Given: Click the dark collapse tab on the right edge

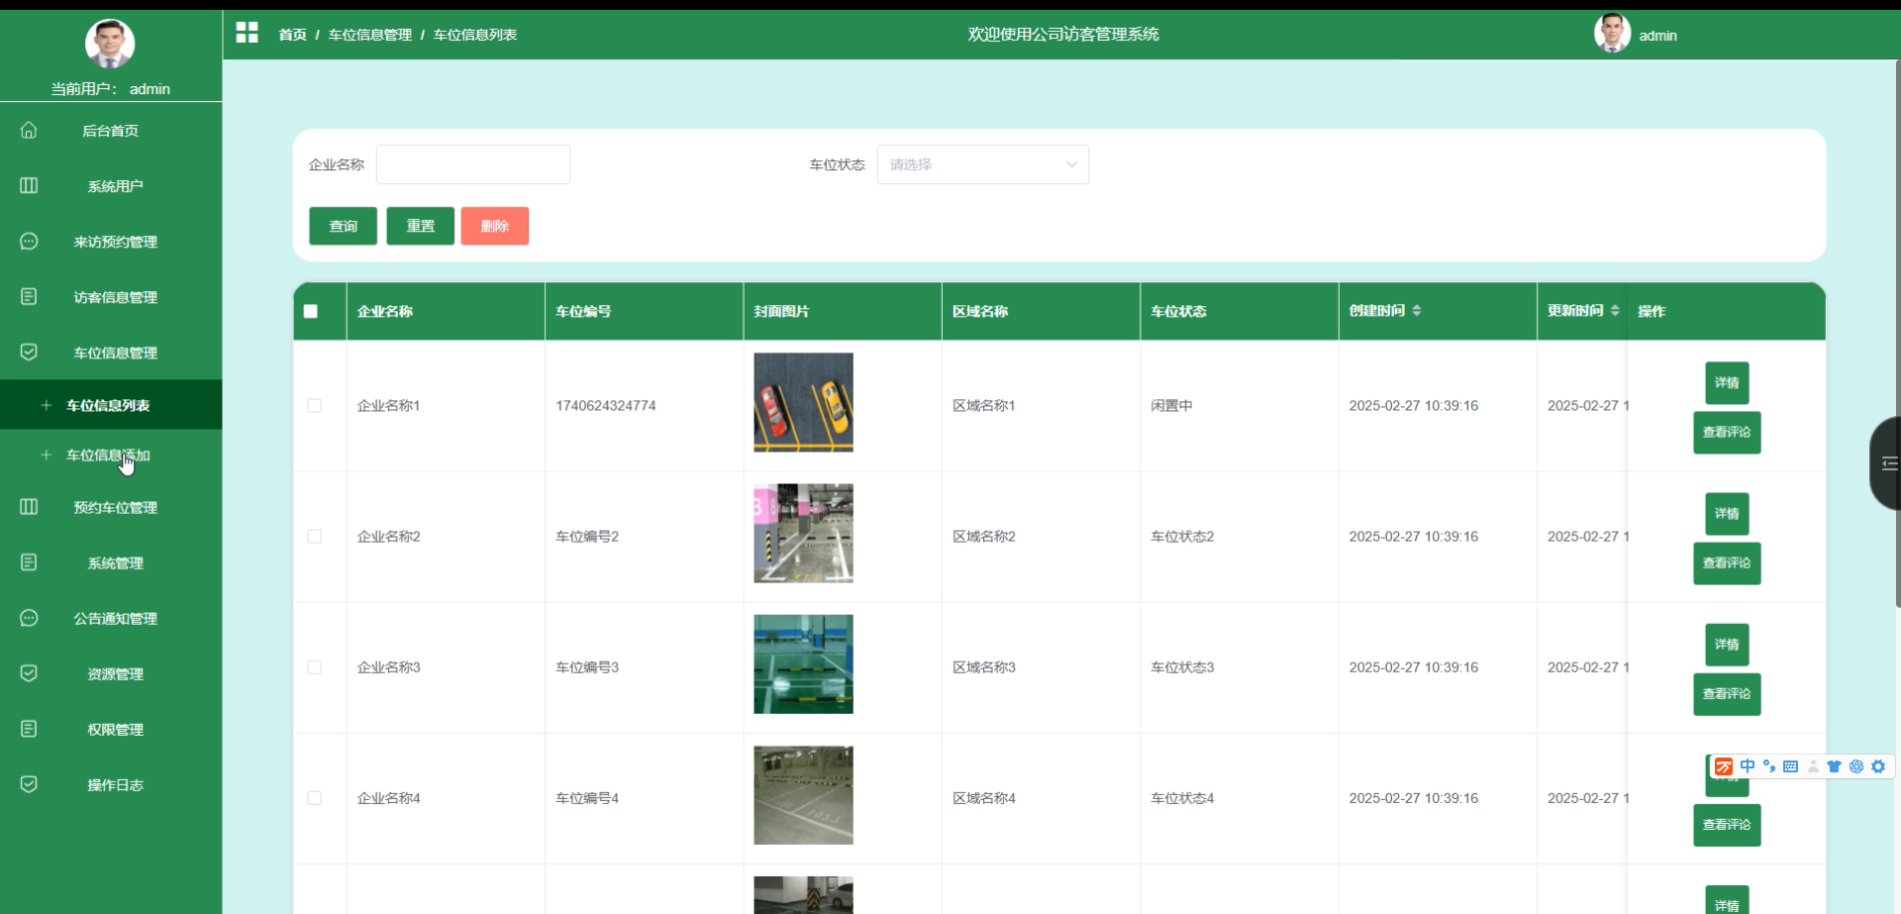Looking at the screenshot, I should pyautogui.click(x=1884, y=463).
